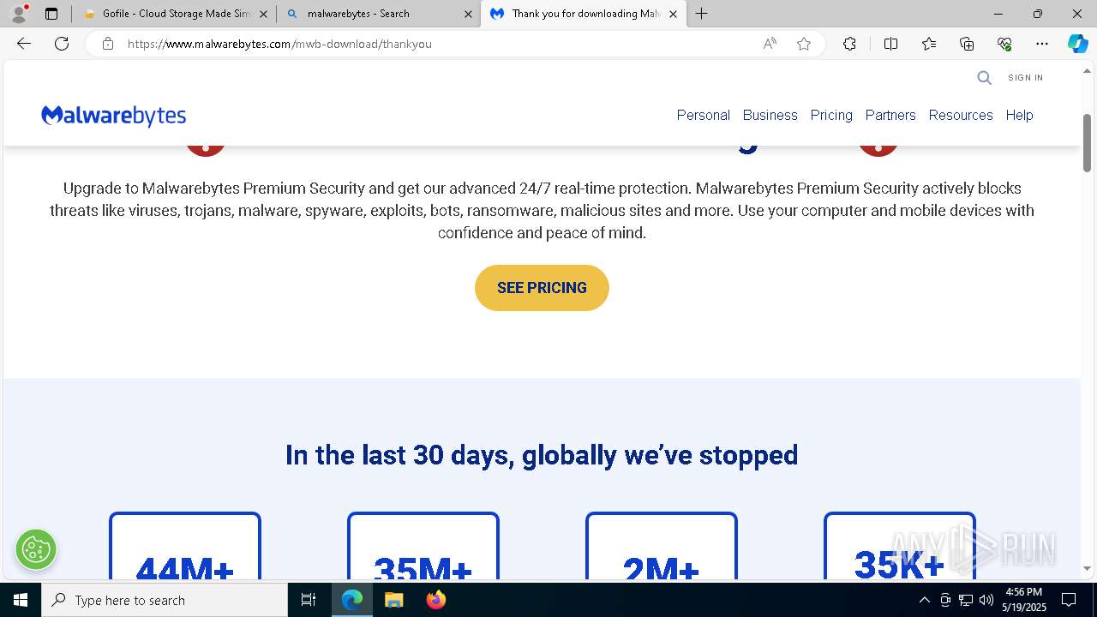
Task: Open the Extensions puzzle icon
Action: (x=849, y=44)
